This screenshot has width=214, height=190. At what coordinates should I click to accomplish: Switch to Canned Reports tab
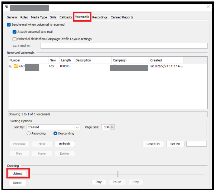[122, 17]
